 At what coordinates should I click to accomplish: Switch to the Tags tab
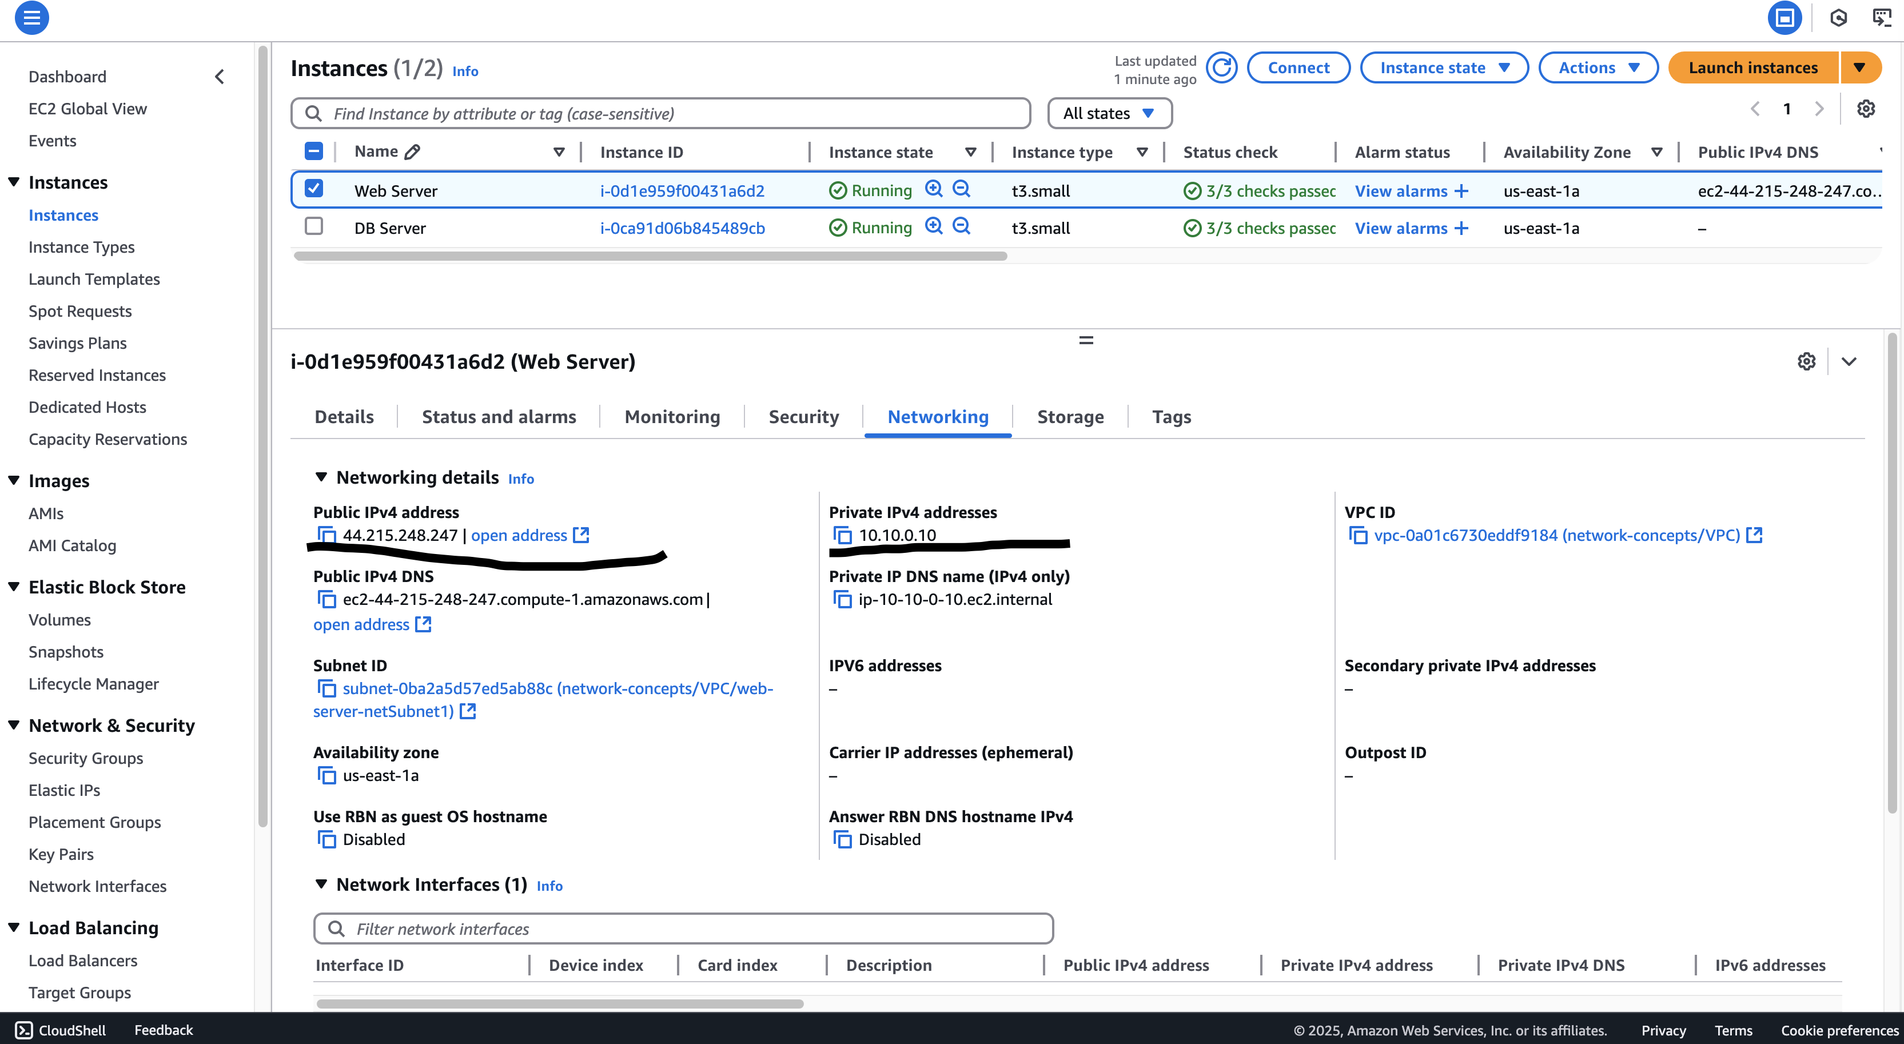tap(1172, 417)
